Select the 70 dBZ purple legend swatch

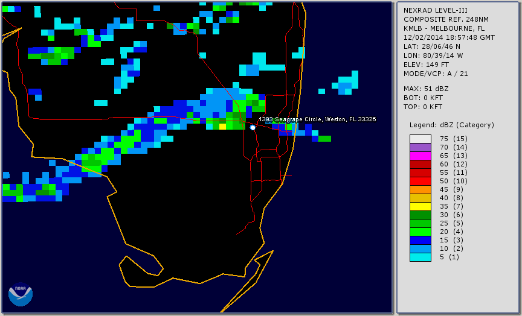[420, 148]
